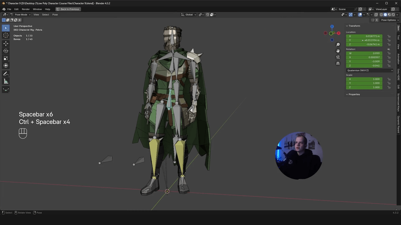Screen dimensions: 401x225
Task: Click the Back to Previous button
Action: pyautogui.click(x=68, y=9)
